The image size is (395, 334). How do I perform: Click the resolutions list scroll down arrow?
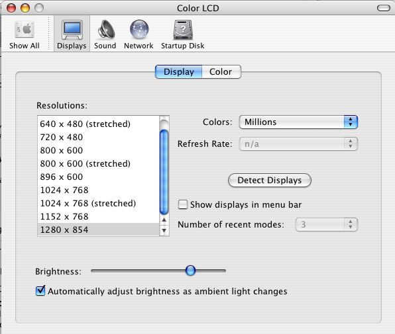164,230
